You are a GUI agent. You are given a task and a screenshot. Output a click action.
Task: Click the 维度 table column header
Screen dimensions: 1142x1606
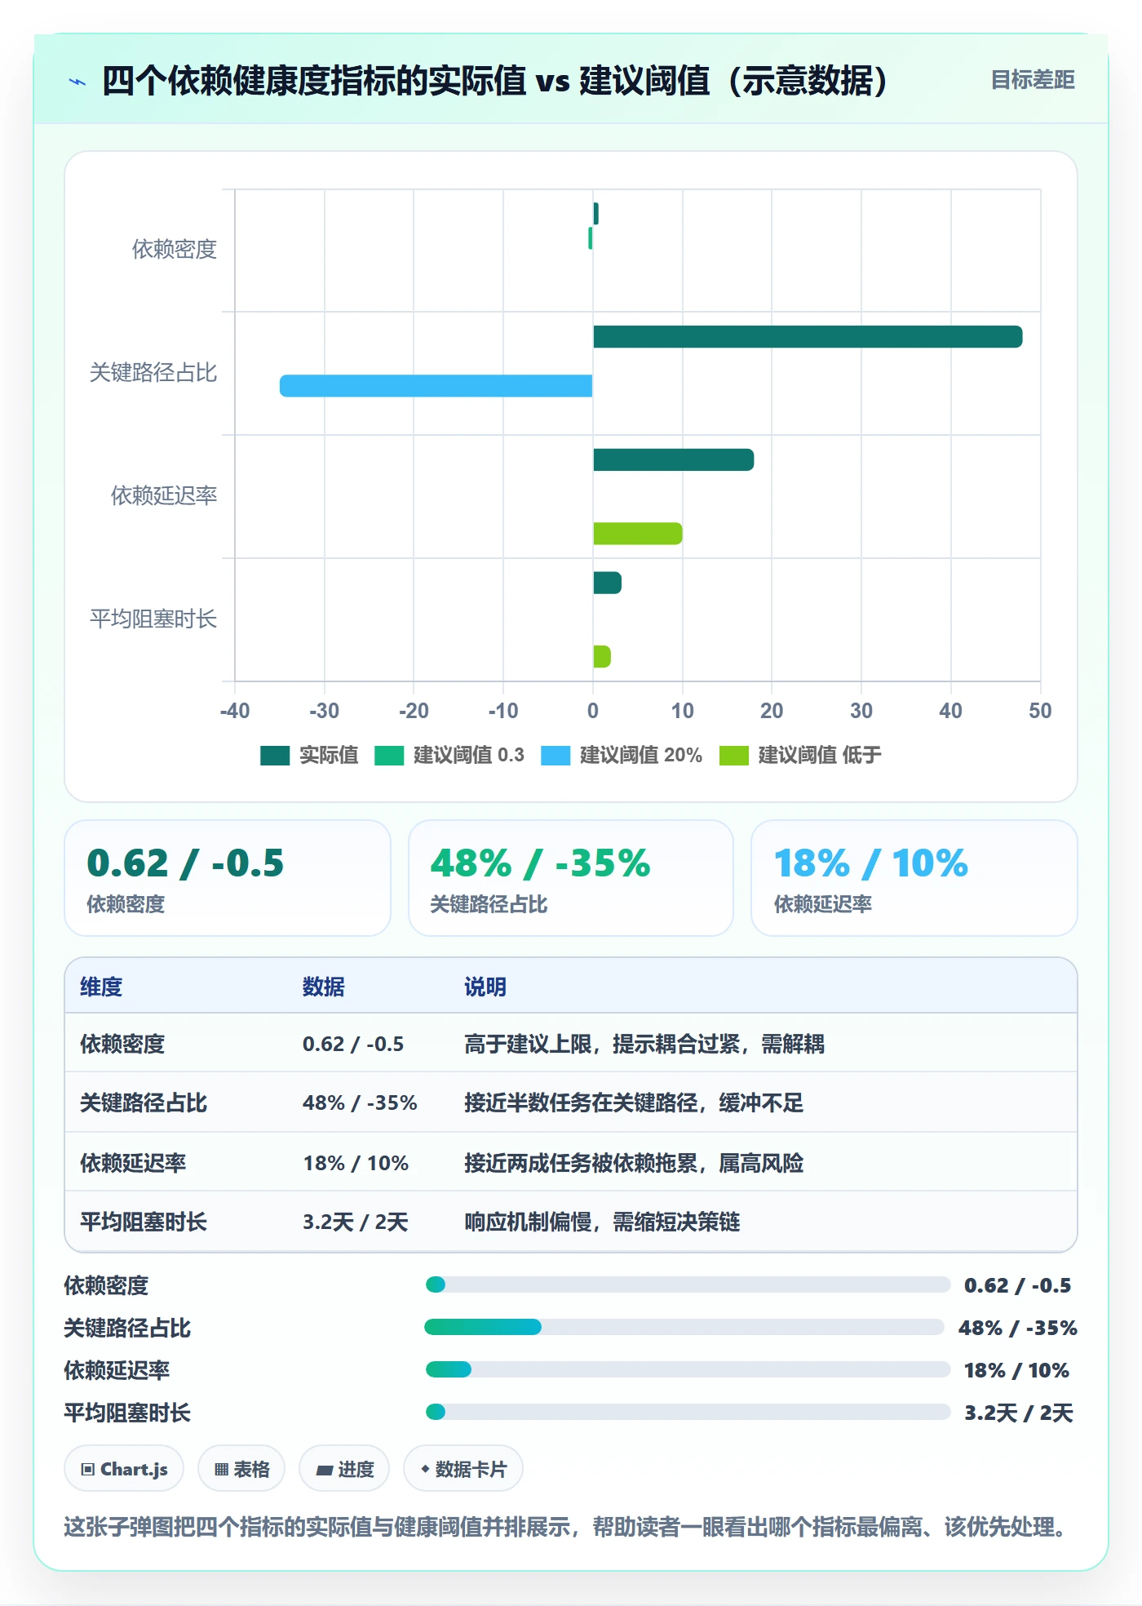point(101,987)
